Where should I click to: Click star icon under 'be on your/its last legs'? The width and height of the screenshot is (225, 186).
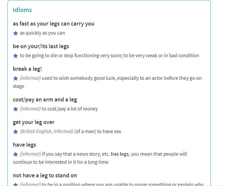(15, 56)
